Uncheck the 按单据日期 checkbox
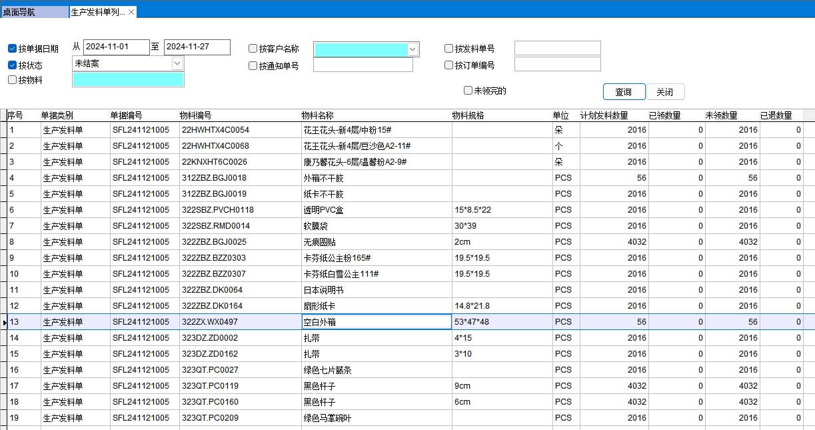 (x=13, y=49)
